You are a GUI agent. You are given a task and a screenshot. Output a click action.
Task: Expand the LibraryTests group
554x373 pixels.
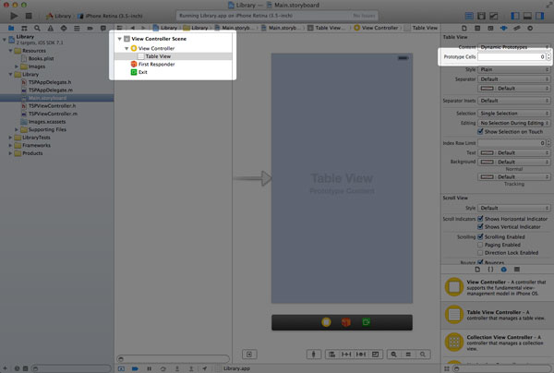point(10,138)
